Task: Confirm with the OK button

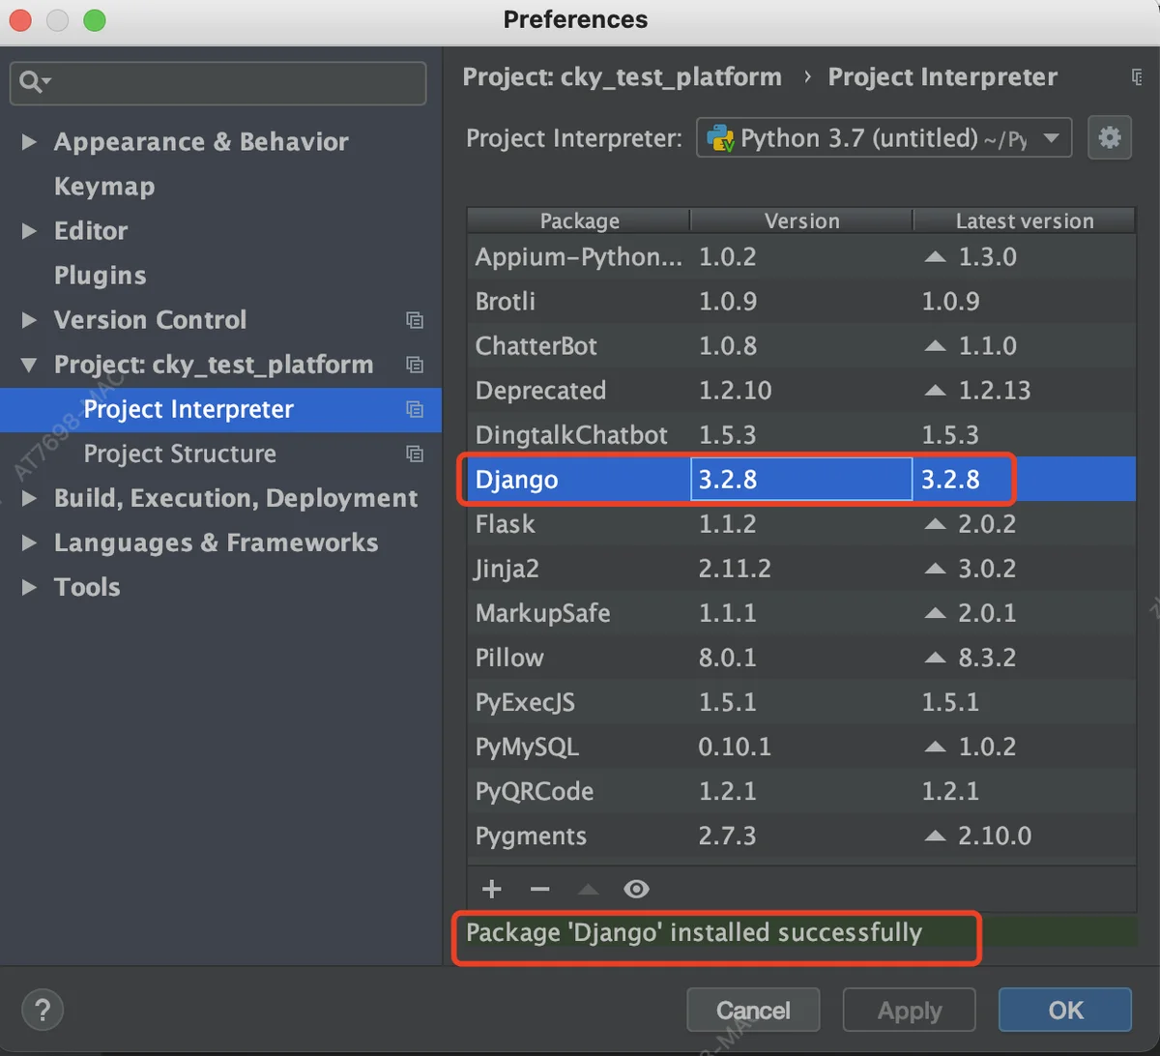Action: click(1065, 1011)
